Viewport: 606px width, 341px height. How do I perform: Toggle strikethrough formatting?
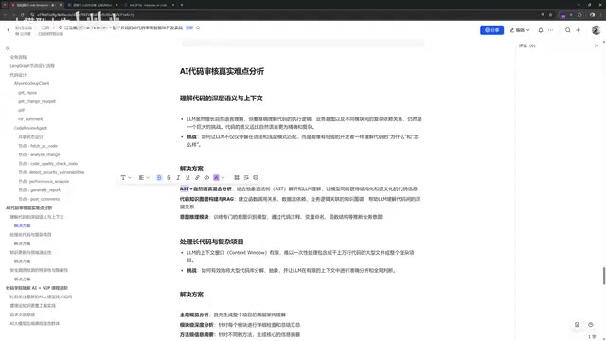tap(169, 177)
